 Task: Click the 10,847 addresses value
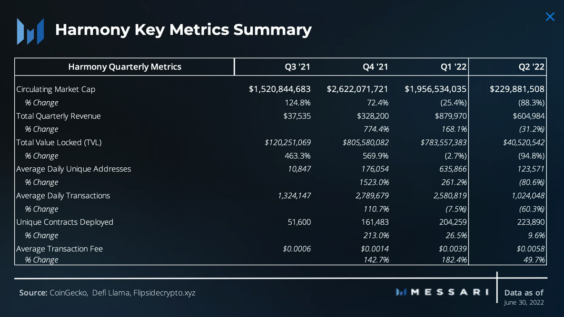(299, 169)
